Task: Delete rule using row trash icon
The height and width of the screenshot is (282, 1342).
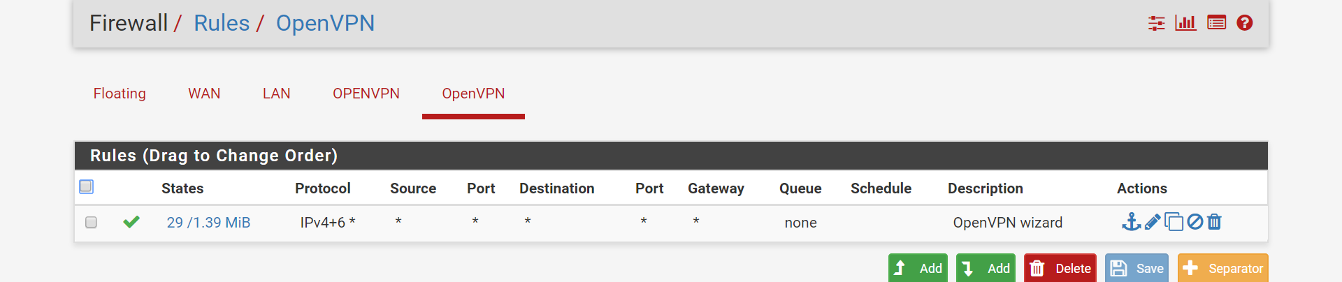Action: point(1215,222)
